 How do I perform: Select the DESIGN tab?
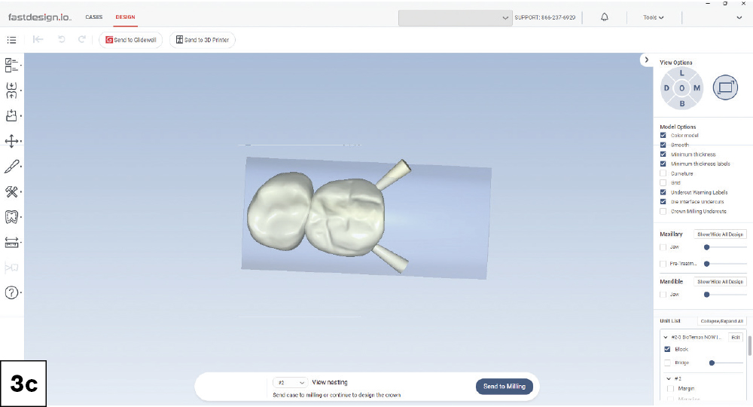125,17
